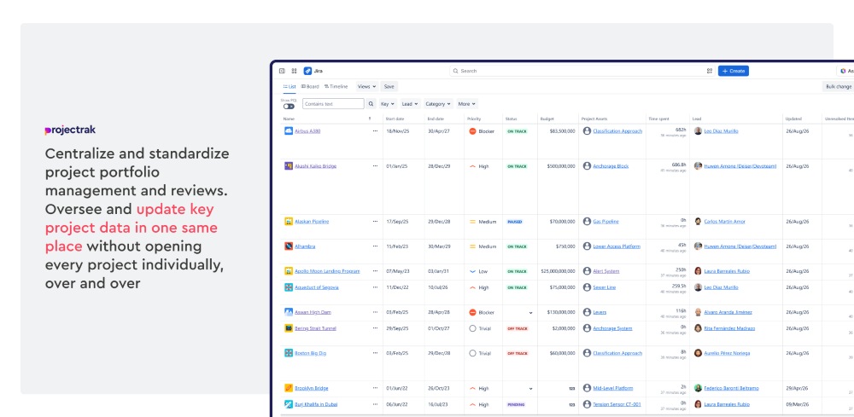The image size is (854, 417).
Task: Click the ON TRACK status badge for Alhambra
Action: [517, 246]
